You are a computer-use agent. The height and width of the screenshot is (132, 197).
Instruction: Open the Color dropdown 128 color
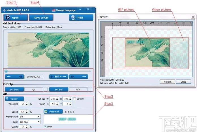click(x=30, y=122)
